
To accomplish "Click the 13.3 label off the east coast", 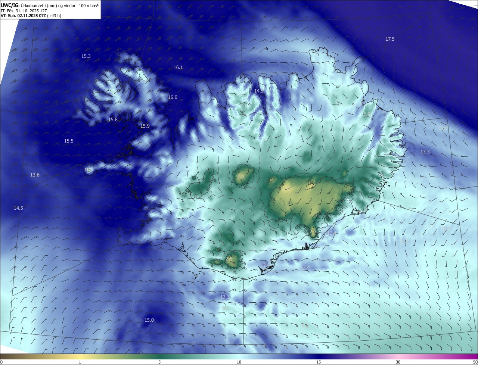I will point(425,152).
